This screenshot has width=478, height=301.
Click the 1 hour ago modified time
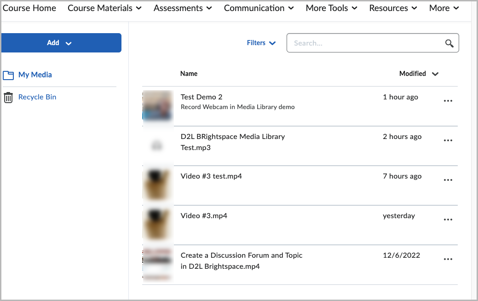(401, 97)
